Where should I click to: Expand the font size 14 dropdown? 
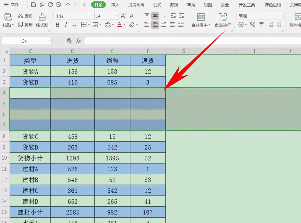pos(116,16)
